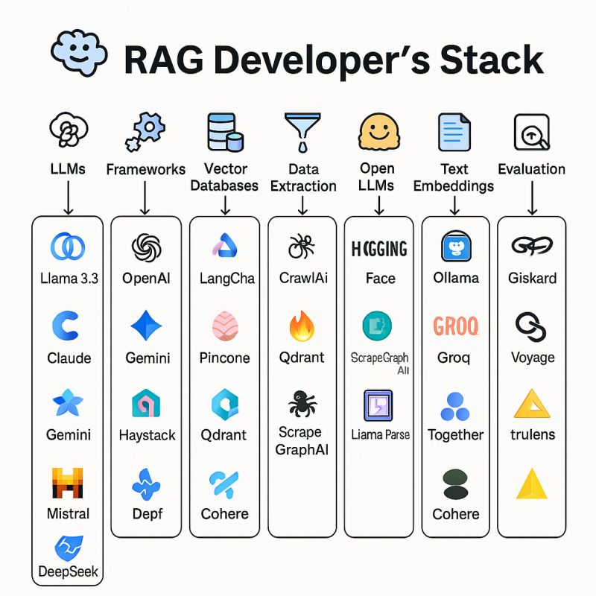This screenshot has height=596, width=596.
Task: Click the blue document icon above Text Embeddings
Action: pos(454,132)
